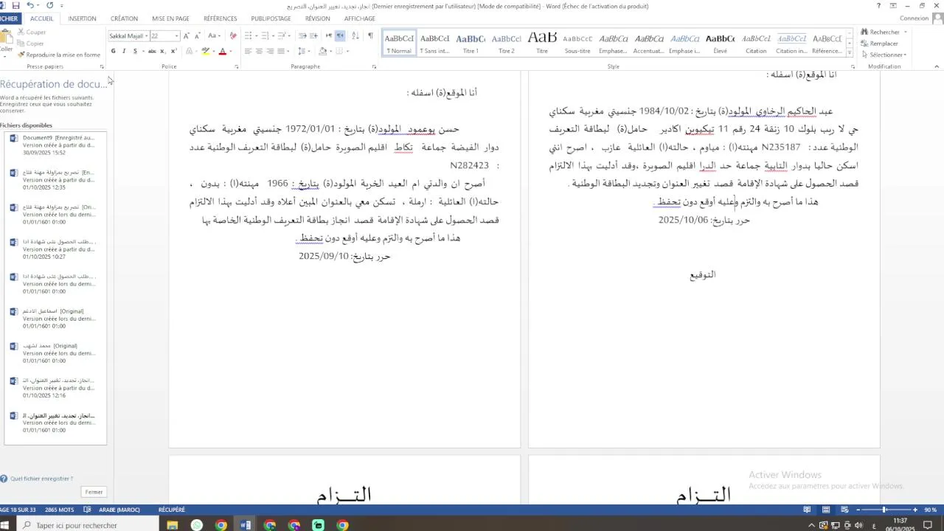Image resolution: width=944 pixels, height=531 pixels.
Task: Open the CRÉATION tab
Action: coord(124,18)
